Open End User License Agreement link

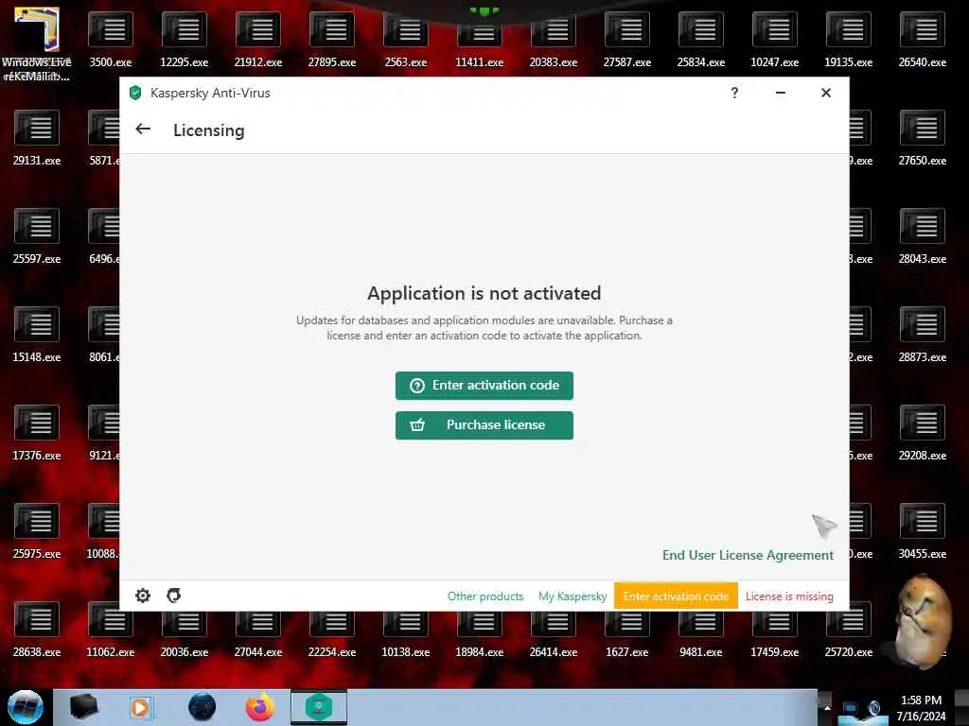pyautogui.click(x=748, y=555)
